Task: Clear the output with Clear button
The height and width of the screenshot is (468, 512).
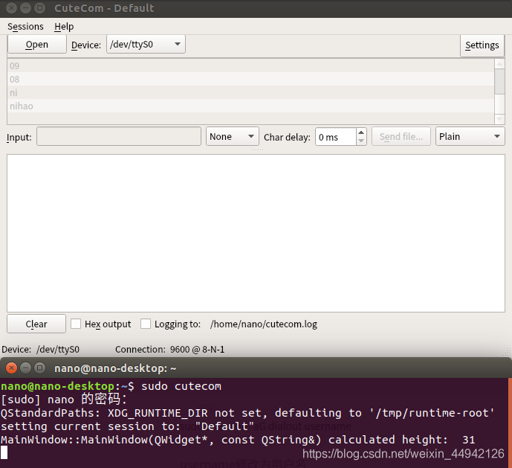Action: [x=36, y=324]
